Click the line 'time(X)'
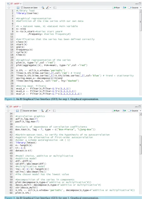Image resolution: width=142 pixels, height=199 pixels. coord(21,55)
